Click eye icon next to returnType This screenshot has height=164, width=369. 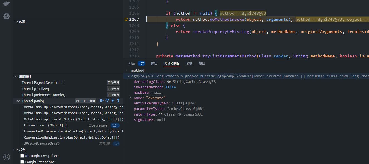[160, 114]
